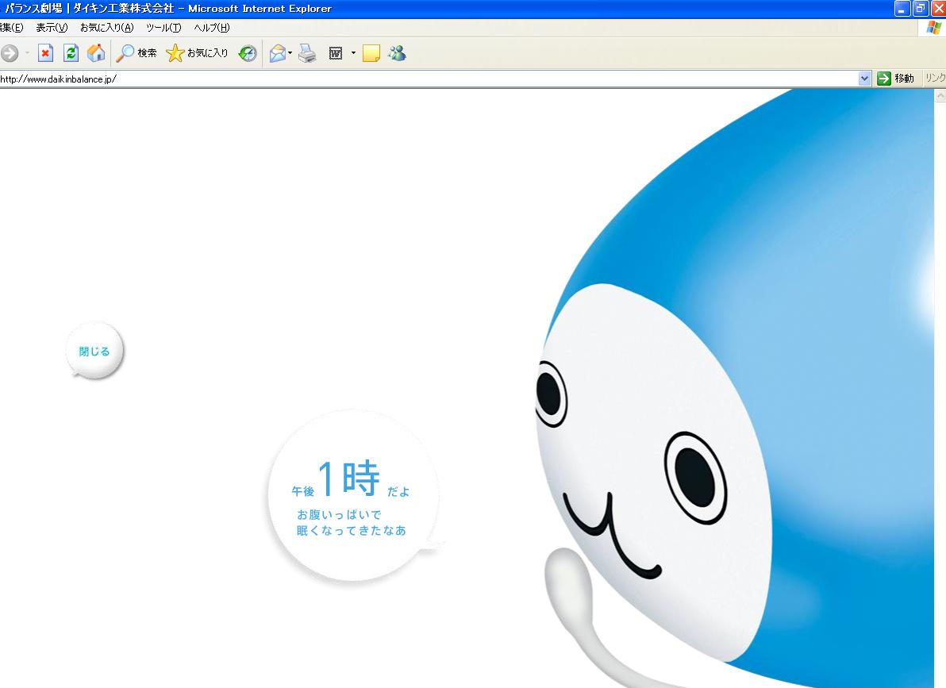
Task: Minimize the Internet Explorer window
Action: point(902,9)
